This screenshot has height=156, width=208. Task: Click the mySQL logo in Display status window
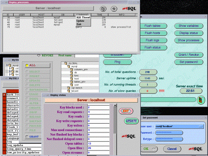pyautogui.click(x=128, y=136)
